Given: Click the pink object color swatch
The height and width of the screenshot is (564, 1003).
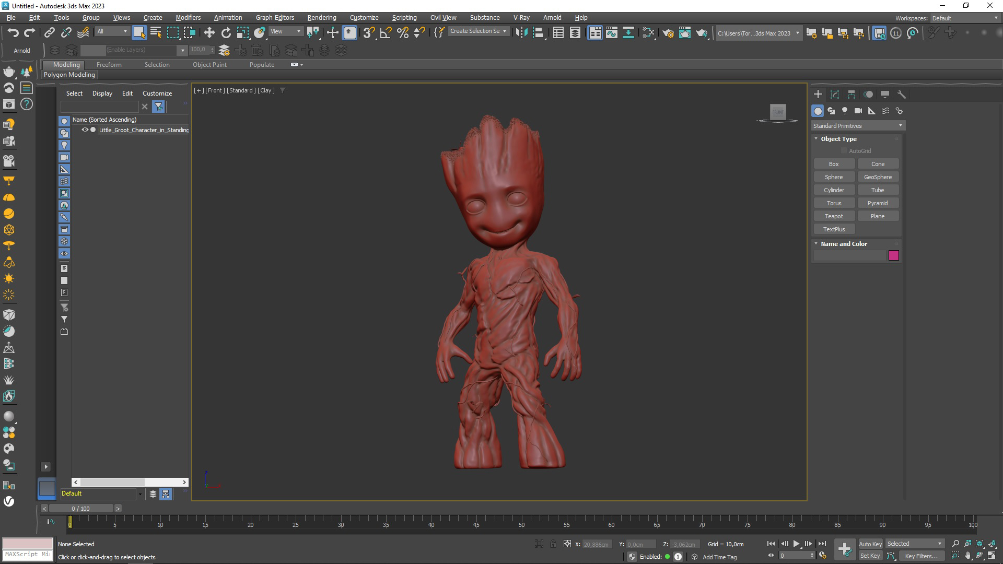Looking at the screenshot, I should (893, 255).
